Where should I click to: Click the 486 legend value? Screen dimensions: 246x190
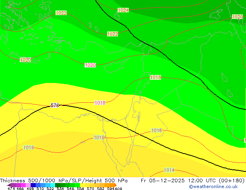pos(20,188)
